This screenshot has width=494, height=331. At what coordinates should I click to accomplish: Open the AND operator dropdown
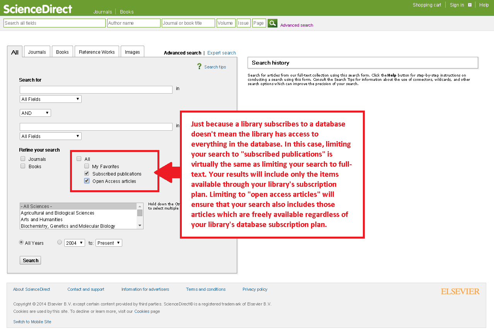(35, 113)
